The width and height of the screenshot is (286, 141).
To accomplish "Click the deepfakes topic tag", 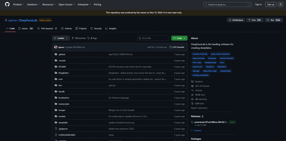I will (221, 67).
